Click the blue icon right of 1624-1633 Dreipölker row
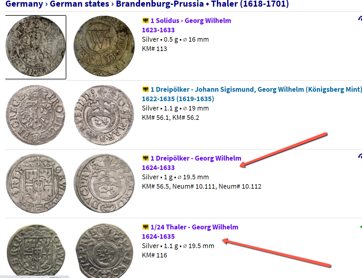The height and width of the screenshot is (278, 362). pos(360,156)
